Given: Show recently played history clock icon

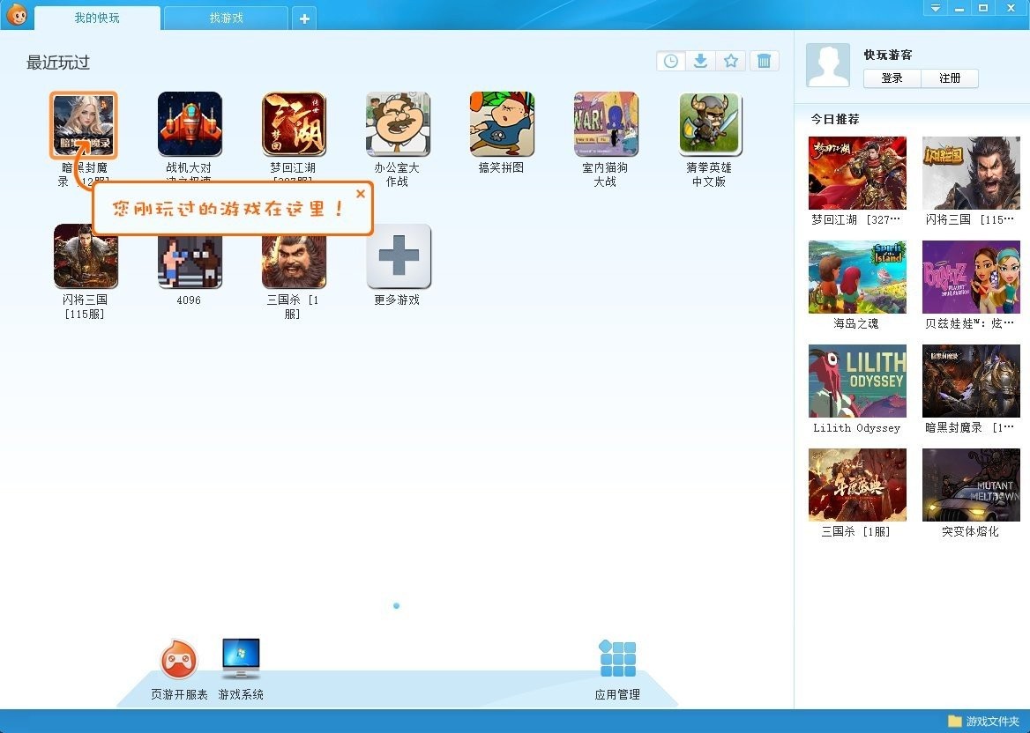Looking at the screenshot, I should point(671,61).
